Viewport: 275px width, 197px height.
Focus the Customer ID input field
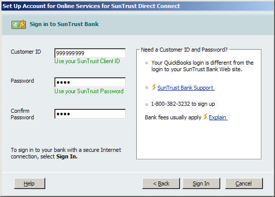click(x=90, y=53)
